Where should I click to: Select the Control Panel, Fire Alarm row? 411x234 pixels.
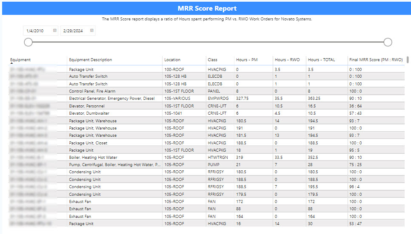point(92,91)
